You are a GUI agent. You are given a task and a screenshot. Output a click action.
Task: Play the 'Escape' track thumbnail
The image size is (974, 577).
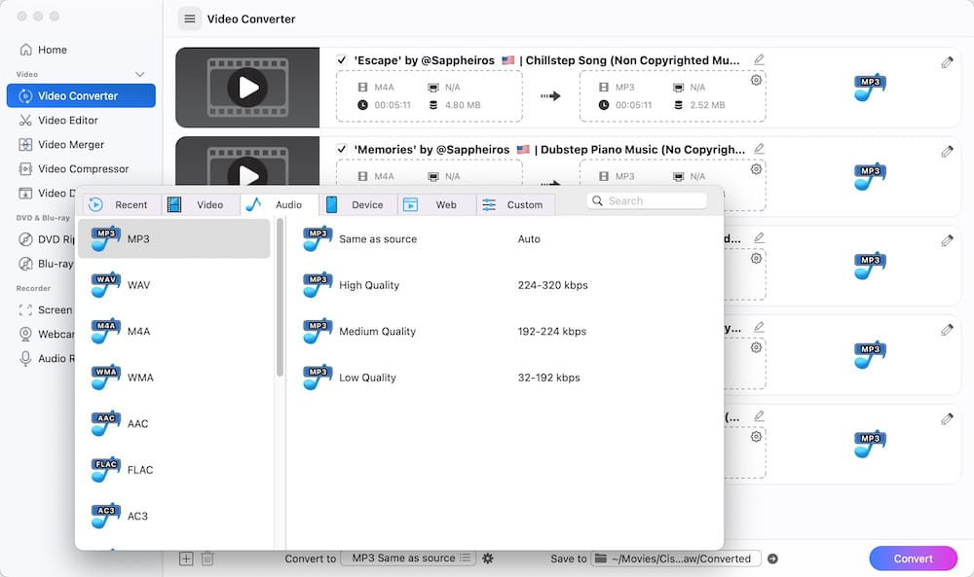click(247, 88)
